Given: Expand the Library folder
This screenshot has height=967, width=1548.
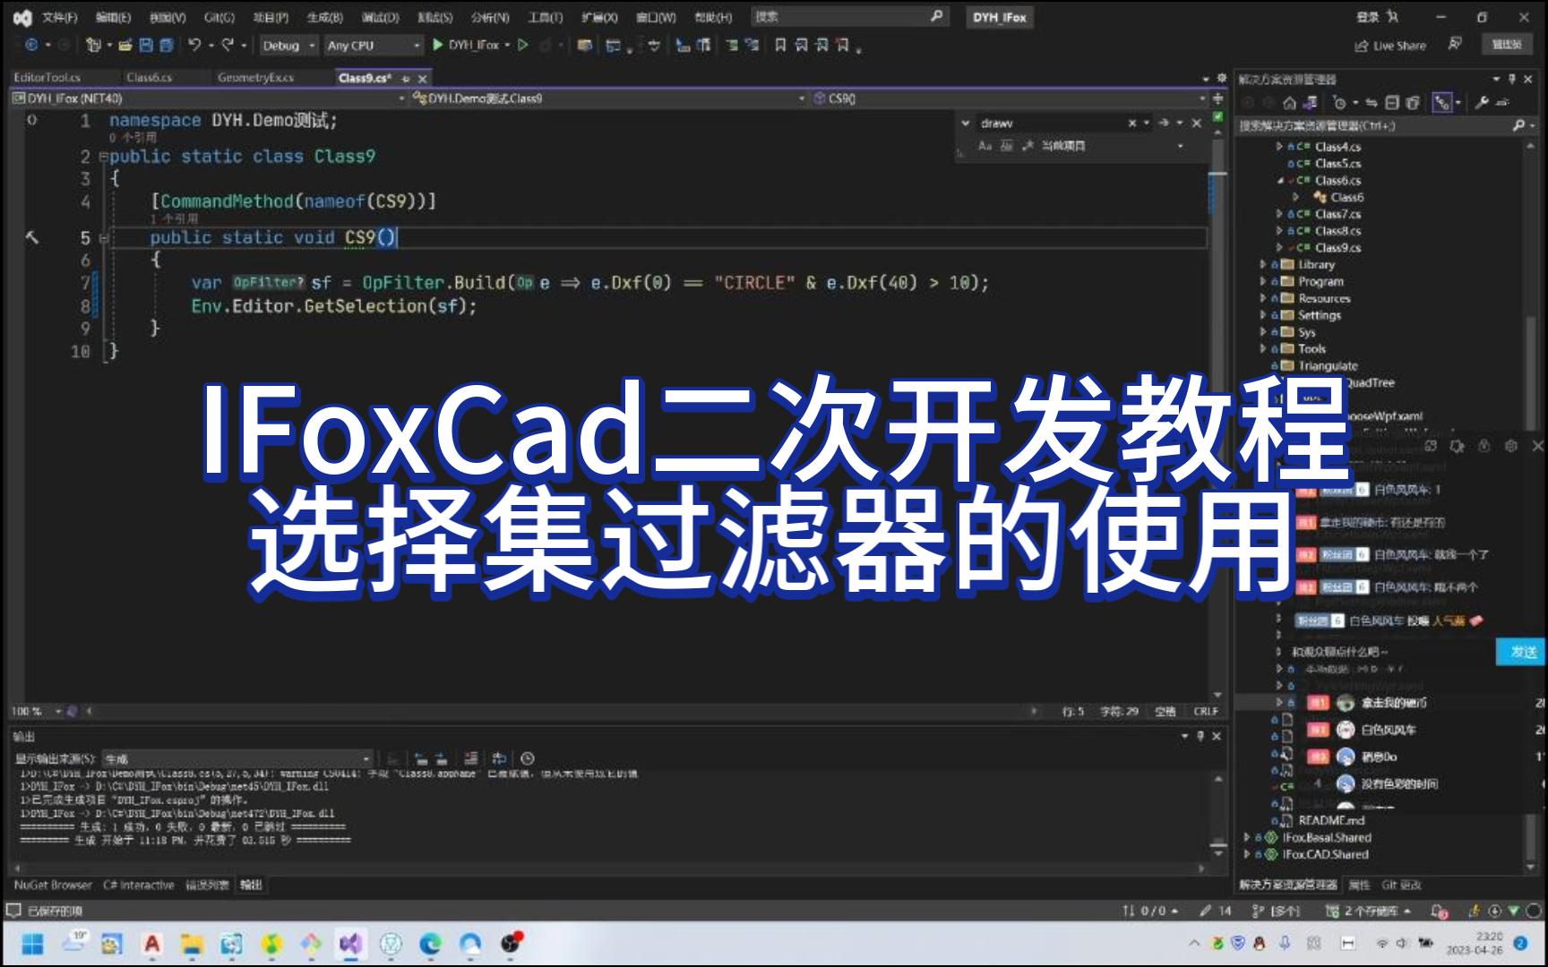Looking at the screenshot, I should [x=1263, y=265].
